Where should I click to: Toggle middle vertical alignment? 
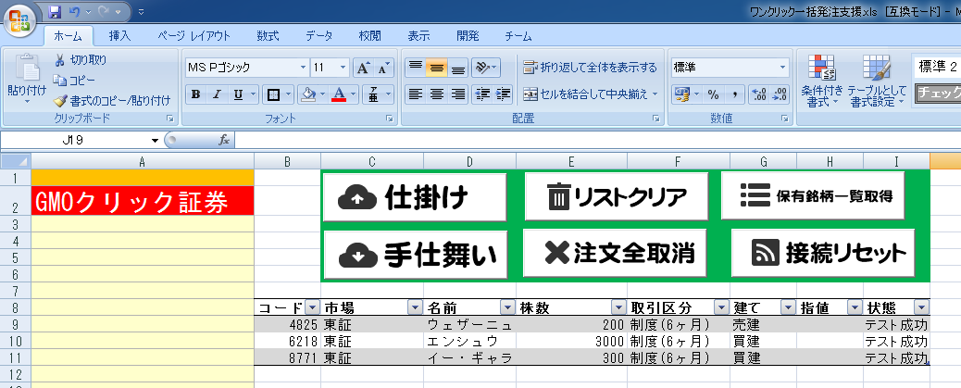(x=436, y=68)
